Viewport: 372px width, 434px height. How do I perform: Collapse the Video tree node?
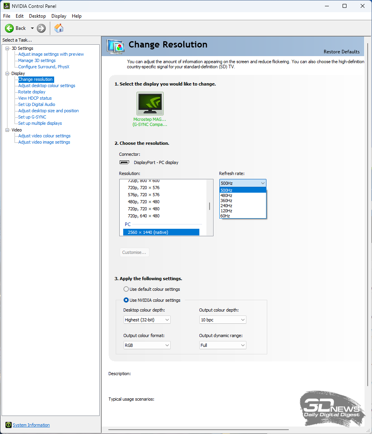click(x=7, y=130)
